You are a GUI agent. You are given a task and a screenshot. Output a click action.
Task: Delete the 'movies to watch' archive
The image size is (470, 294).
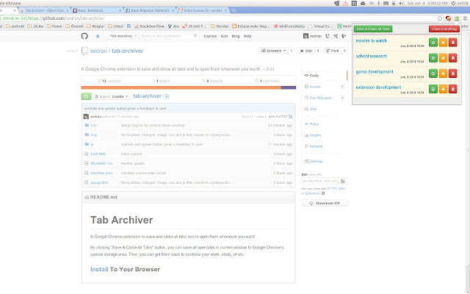coord(452,43)
